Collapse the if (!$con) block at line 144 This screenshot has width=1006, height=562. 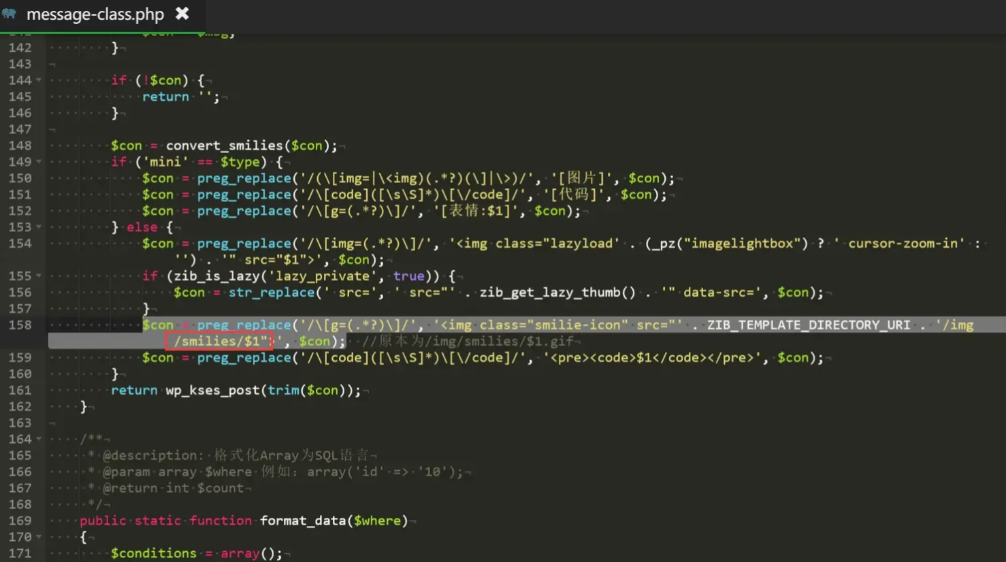pyautogui.click(x=39, y=80)
